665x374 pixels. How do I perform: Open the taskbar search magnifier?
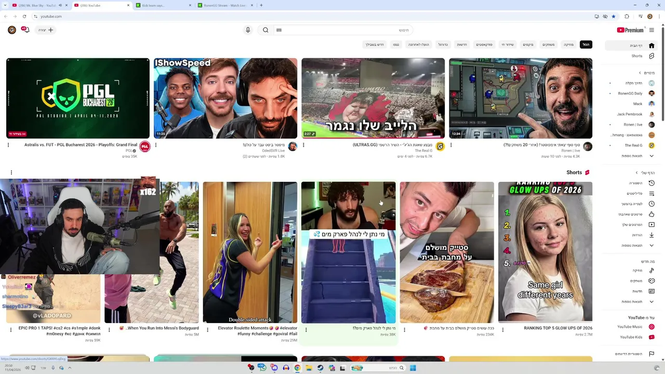click(401, 368)
